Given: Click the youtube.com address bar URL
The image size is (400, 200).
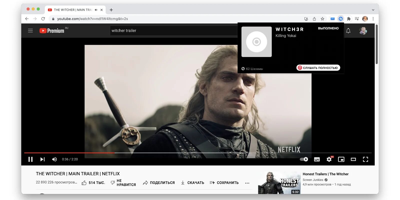Looking at the screenshot, I should (92, 19).
